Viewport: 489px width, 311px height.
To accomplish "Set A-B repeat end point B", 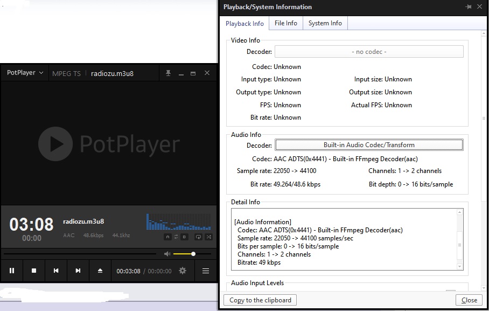I will coord(184,237).
